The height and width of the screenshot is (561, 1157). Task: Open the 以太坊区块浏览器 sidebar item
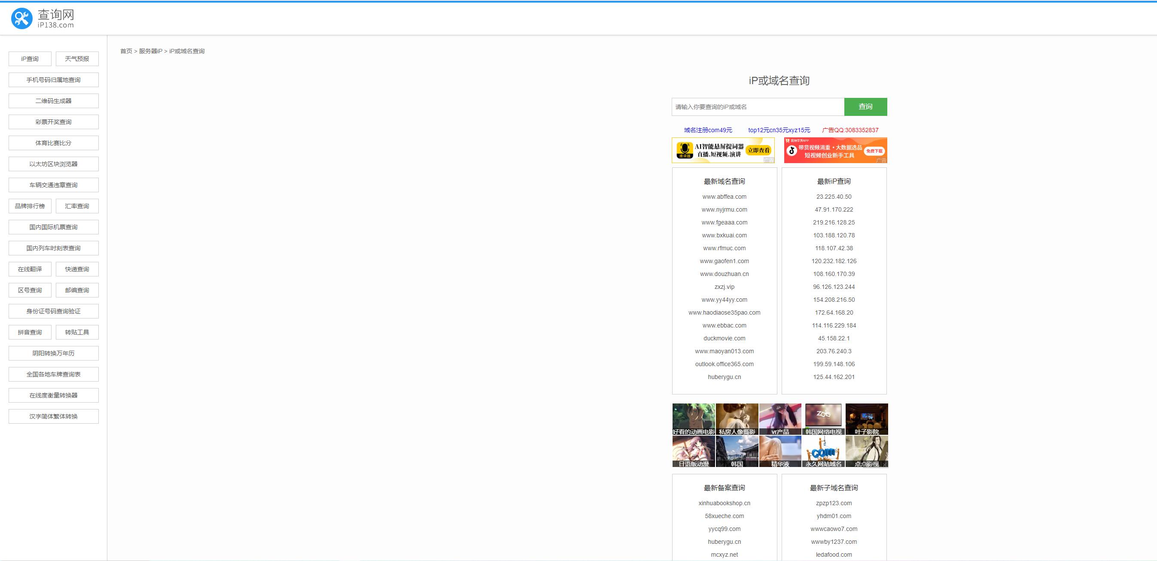point(53,164)
